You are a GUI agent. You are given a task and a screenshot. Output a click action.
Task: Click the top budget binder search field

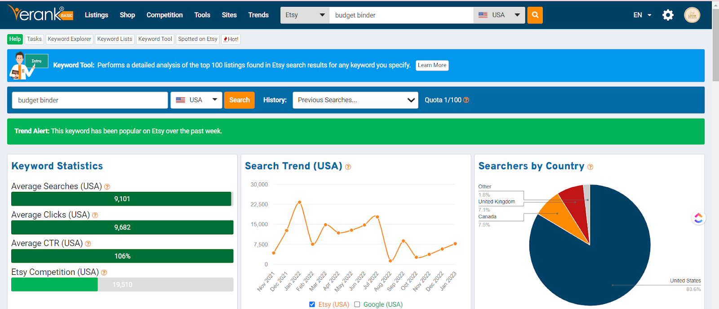click(x=401, y=15)
